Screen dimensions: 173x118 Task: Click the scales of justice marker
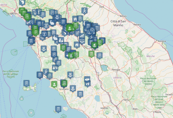[82, 41]
